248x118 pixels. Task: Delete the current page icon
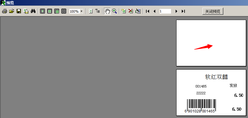click(131, 11)
